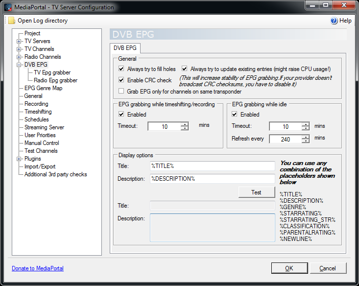Toggle Always try to update existing entries

coord(184,69)
